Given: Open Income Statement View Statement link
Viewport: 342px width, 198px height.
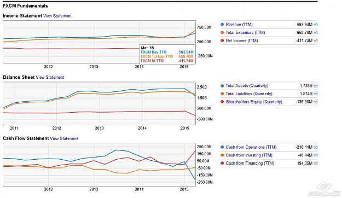Looking at the screenshot, I should coord(57,16).
